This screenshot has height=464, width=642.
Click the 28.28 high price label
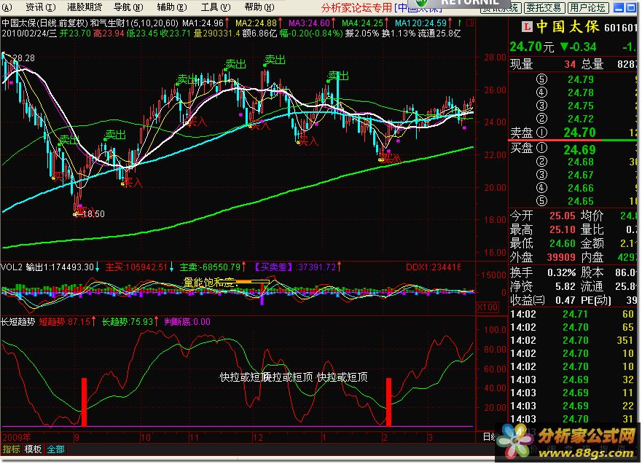click(x=24, y=58)
